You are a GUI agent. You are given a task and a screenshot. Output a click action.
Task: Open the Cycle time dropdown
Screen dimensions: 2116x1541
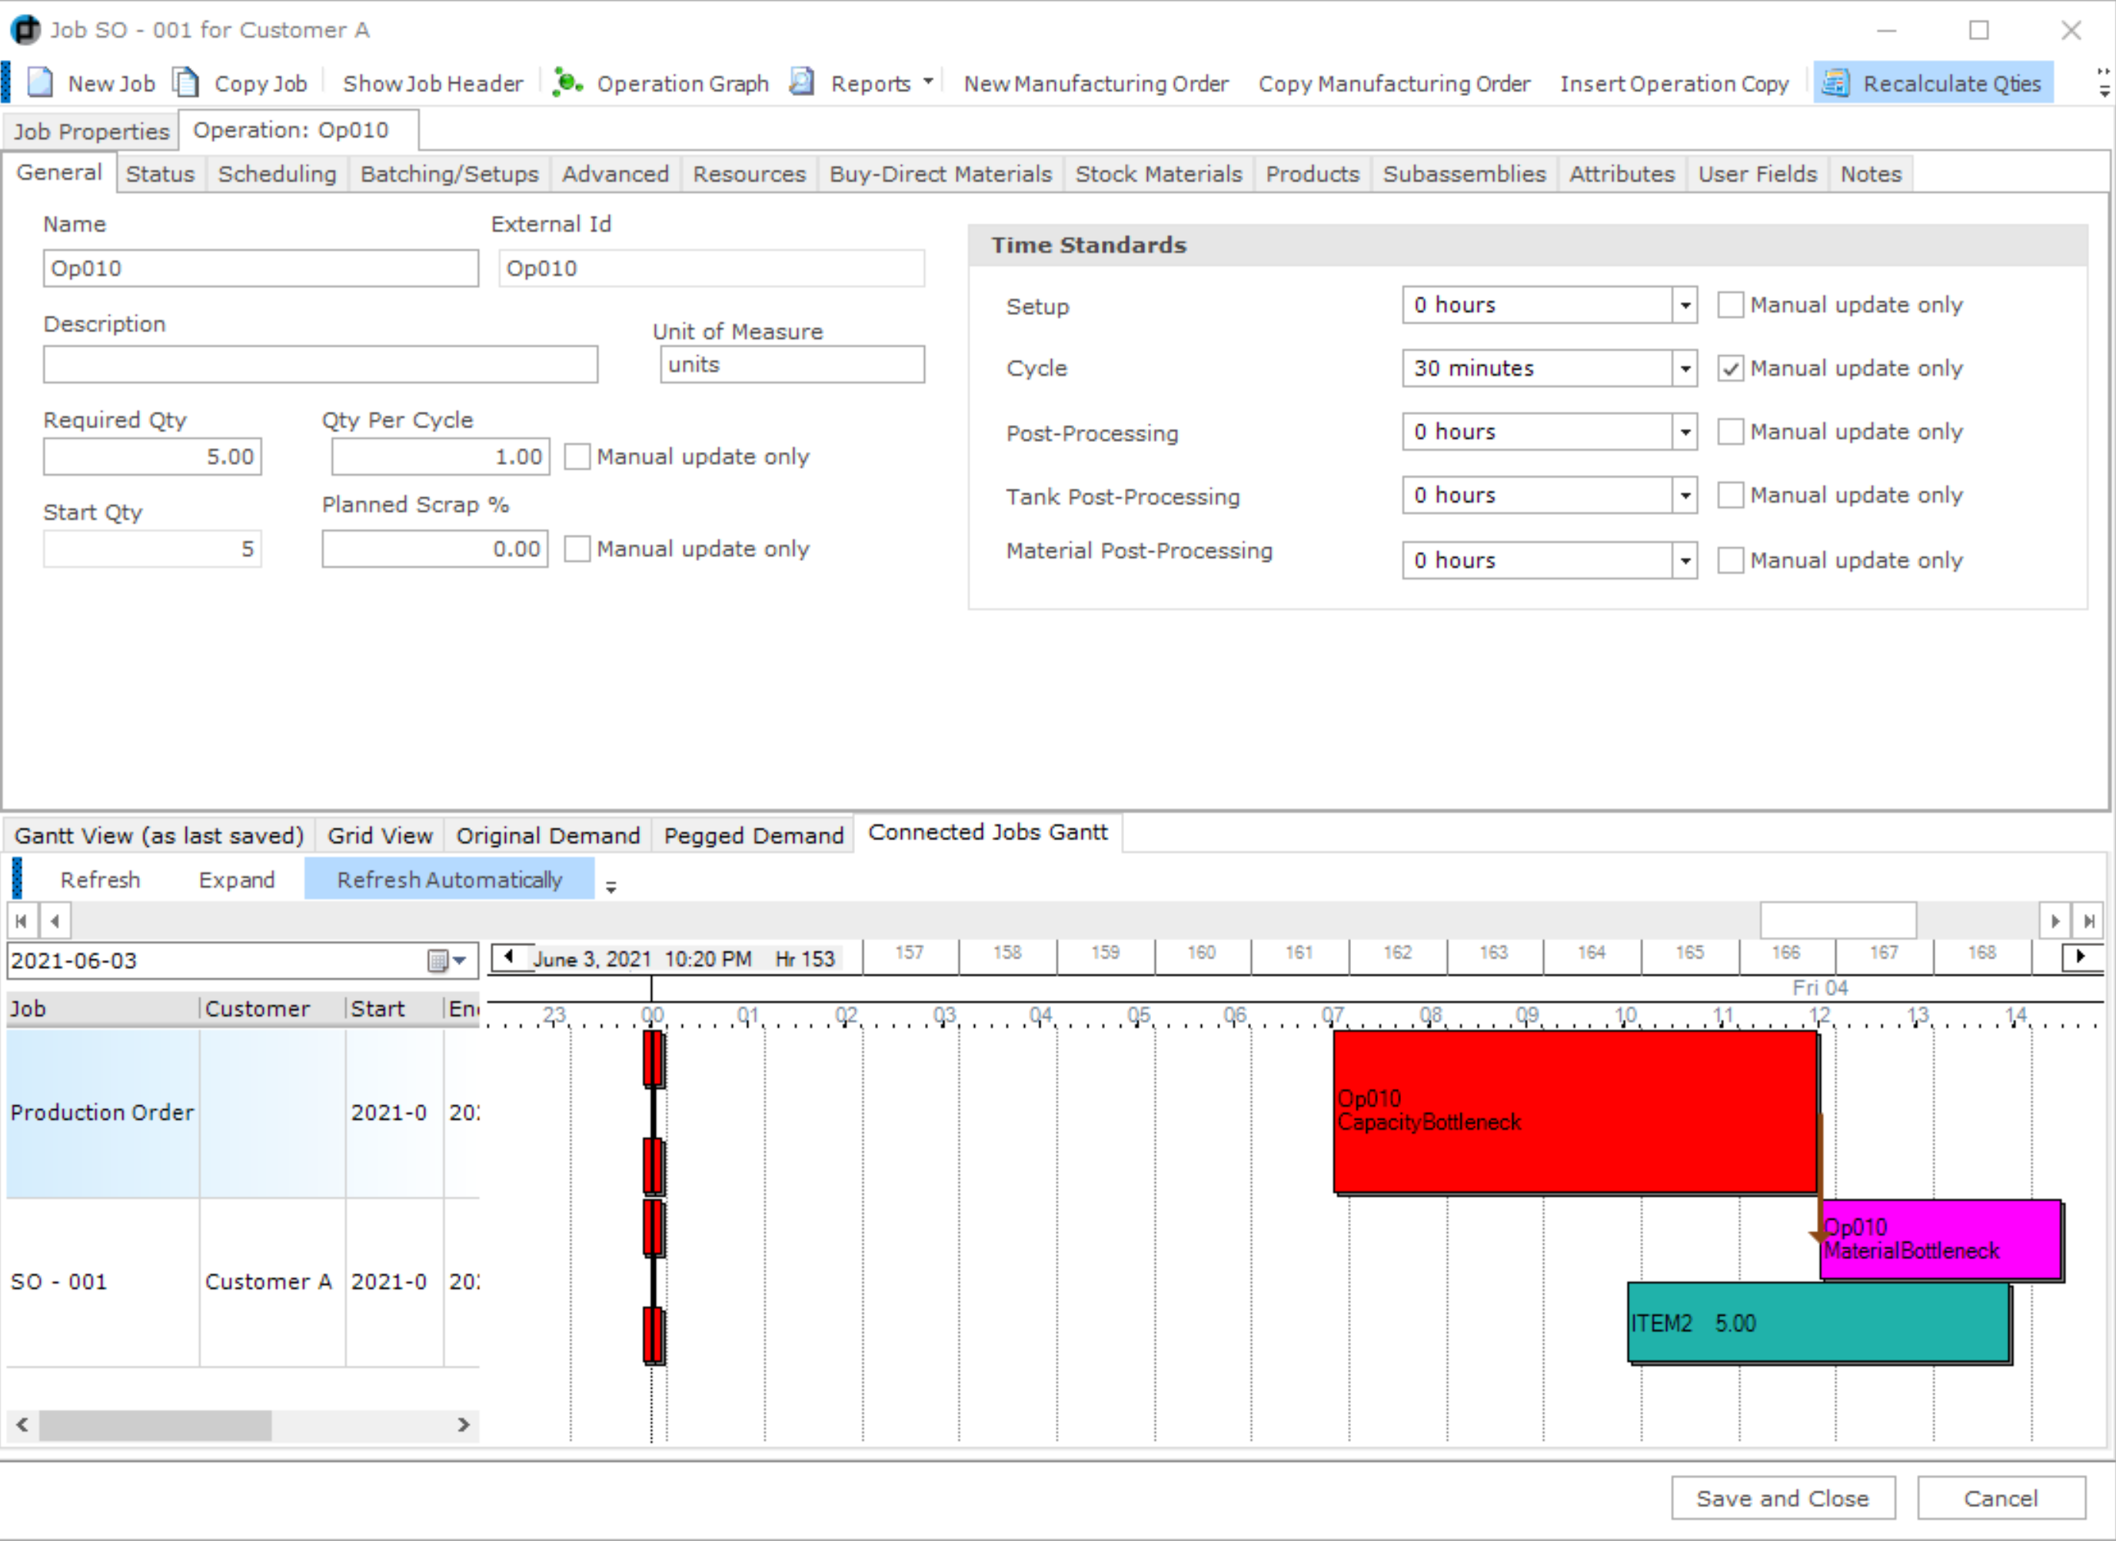pos(1685,368)
